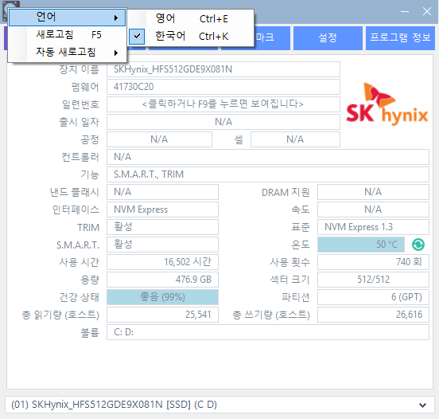This screenshot has height=419, width=439.
Task: Open the 프로그램 정보 tab
Action: click(400, 38)
